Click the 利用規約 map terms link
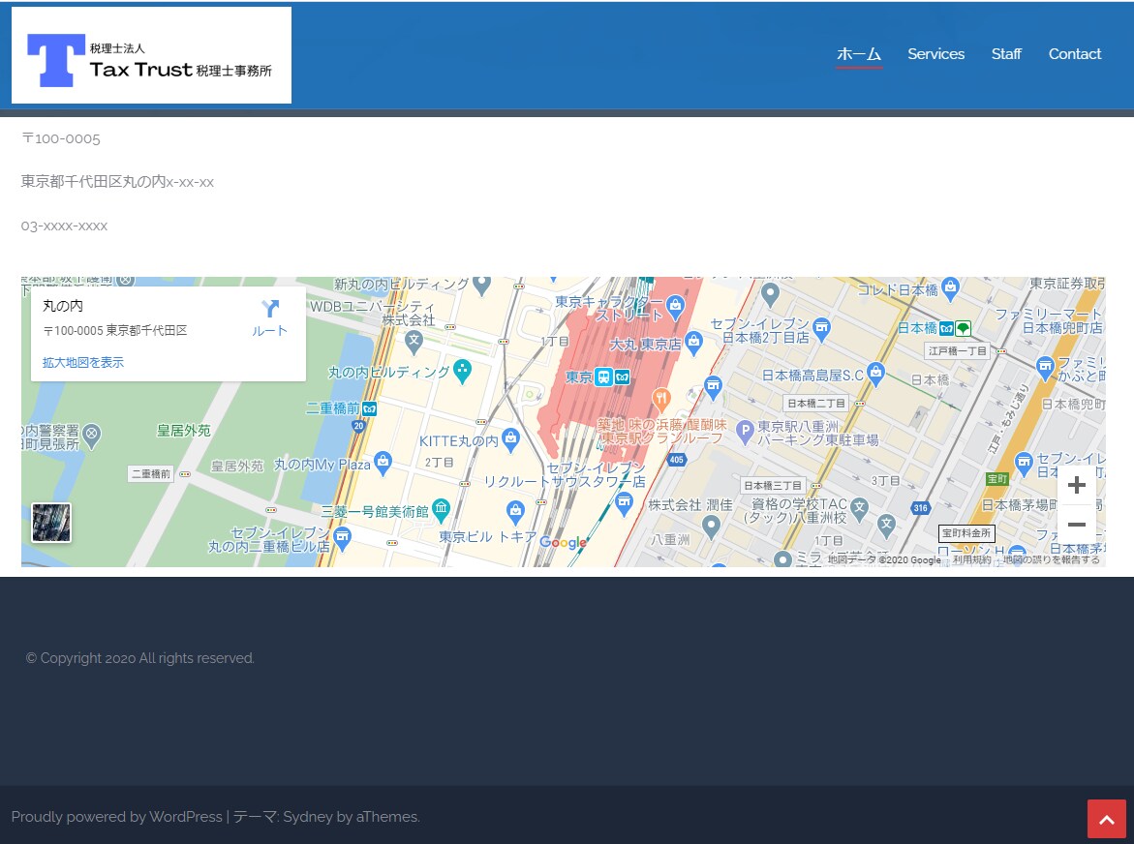The height and width of the screenshot is (844, 1134). coord(971,560)
